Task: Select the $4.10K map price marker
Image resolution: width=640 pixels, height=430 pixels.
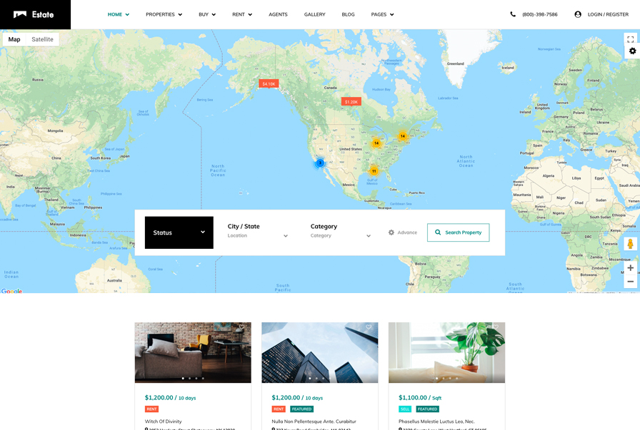Action: tap(269, 83)
